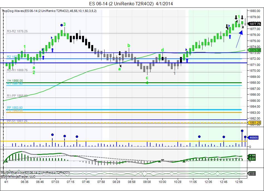The height and width of the screenshot is (191, 264).
Task: Select the PP-S1 1861.25 level label
Action: (x=17, y=121)
